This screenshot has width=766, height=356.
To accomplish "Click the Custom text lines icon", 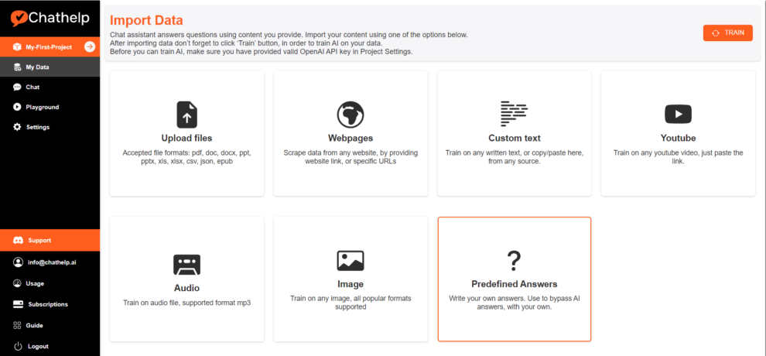I will coord(514,114).
